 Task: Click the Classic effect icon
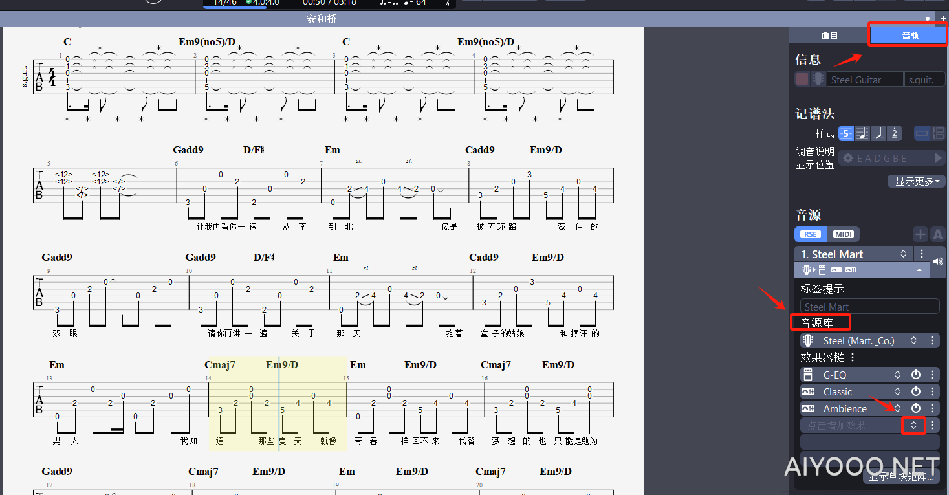click(x=807, y=391)
